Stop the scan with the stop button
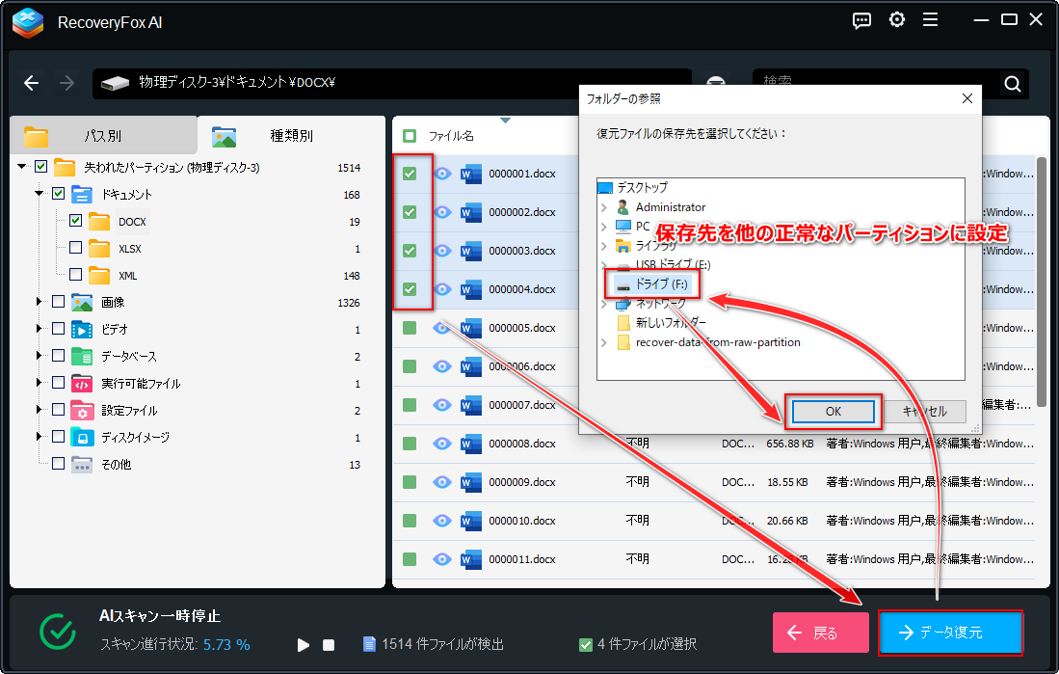Screen dimensions: 1059x674 pos(329,645)
